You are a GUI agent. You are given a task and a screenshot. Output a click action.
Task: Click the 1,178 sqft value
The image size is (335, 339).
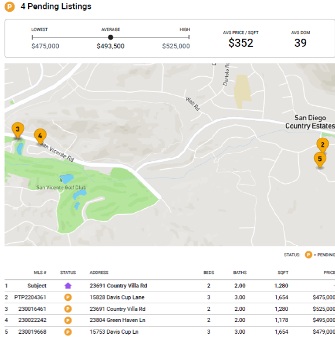tap(282, 320)
